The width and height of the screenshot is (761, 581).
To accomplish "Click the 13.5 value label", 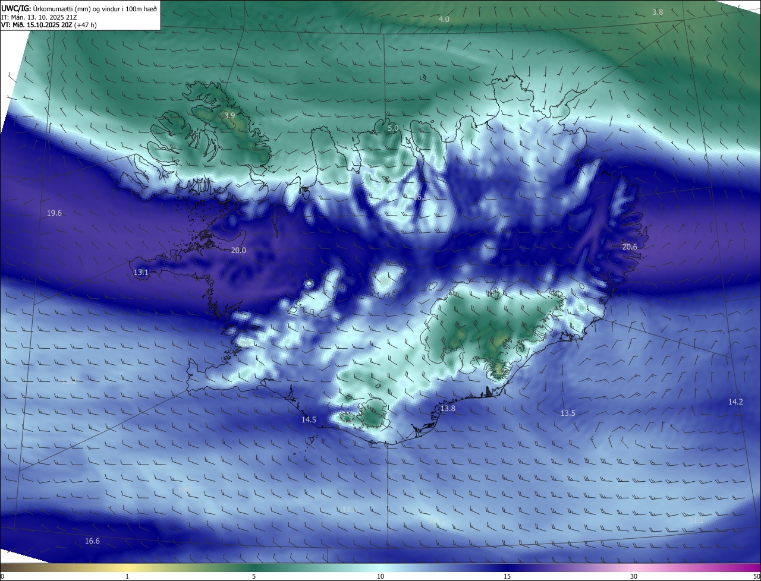I will point(568,413).
